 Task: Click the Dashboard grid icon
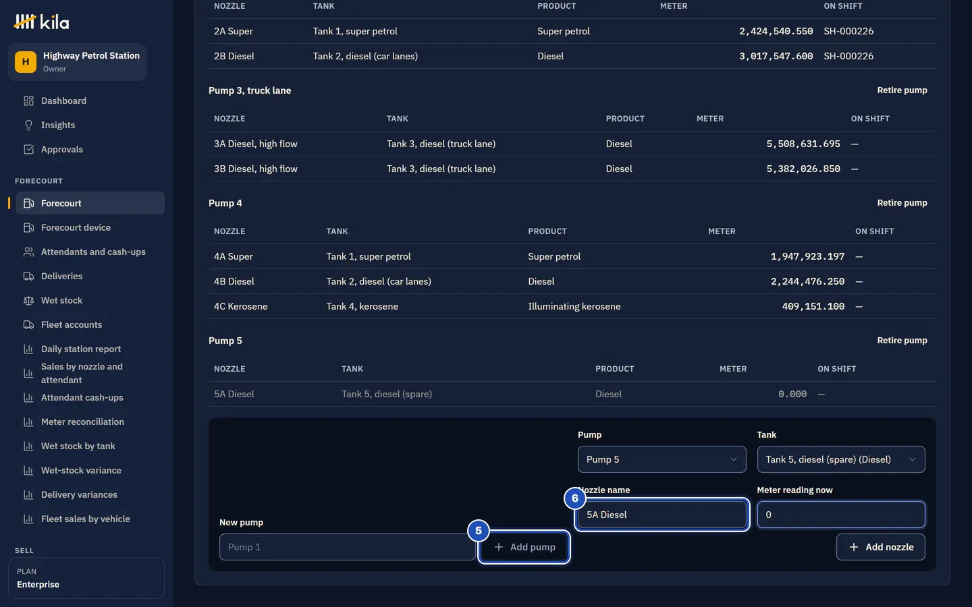tap(28, 100)
